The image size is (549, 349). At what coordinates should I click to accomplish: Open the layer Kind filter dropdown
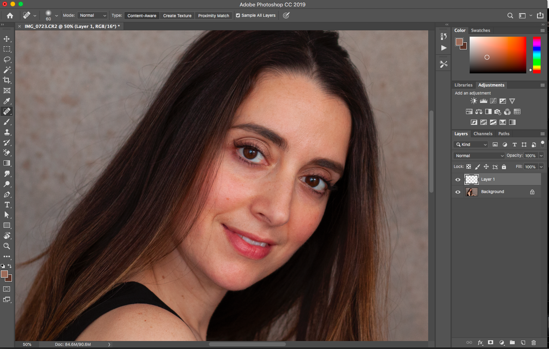471,144
